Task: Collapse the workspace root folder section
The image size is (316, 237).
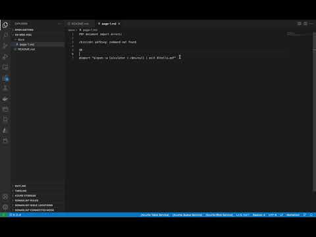Action: click(x=38, y=35)
